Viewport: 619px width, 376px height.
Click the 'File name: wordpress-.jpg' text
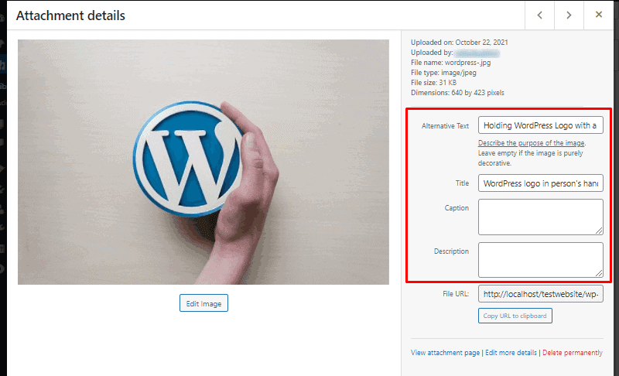(x=450, y=63)
